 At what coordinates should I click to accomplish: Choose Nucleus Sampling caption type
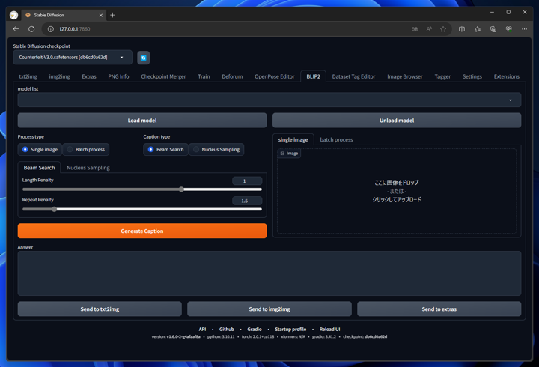216,149
